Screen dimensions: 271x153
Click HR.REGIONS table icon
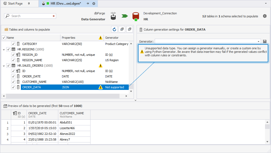click(x=13, y=49)
